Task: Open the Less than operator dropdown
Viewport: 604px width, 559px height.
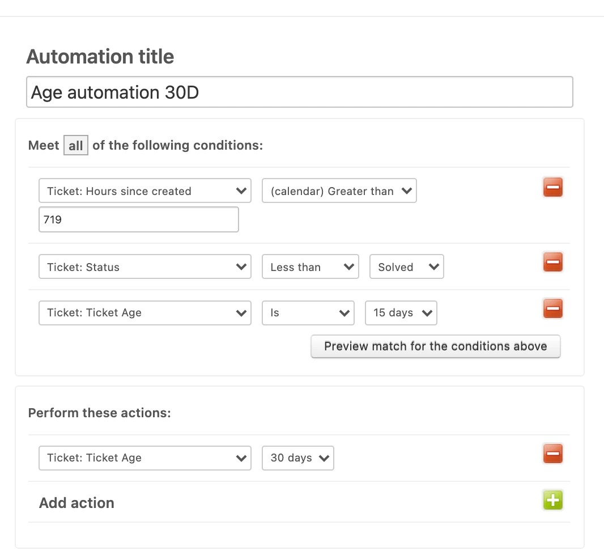Action: click(310, 267)
